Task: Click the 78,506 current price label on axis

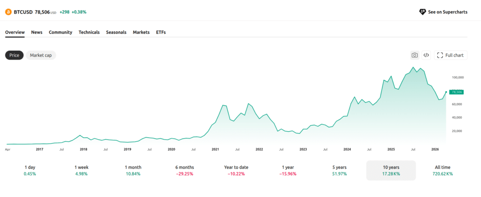Action: [457, 92]
